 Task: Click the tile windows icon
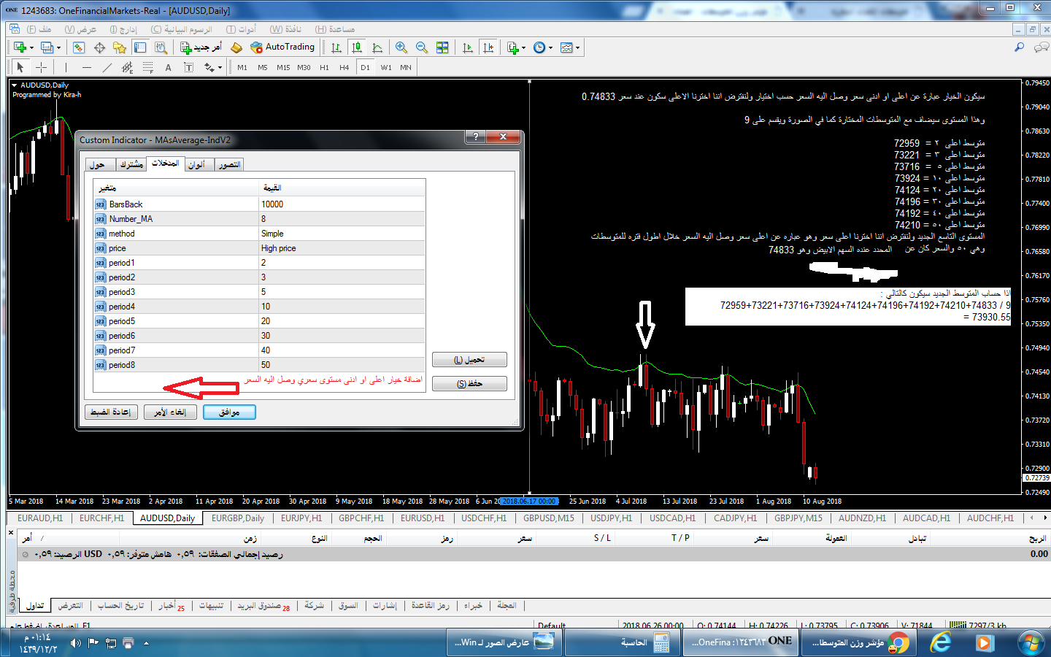pyautogui.click(x=442, y=47)
